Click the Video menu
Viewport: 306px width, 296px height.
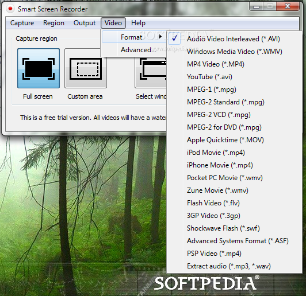click(x=113, y=23)
